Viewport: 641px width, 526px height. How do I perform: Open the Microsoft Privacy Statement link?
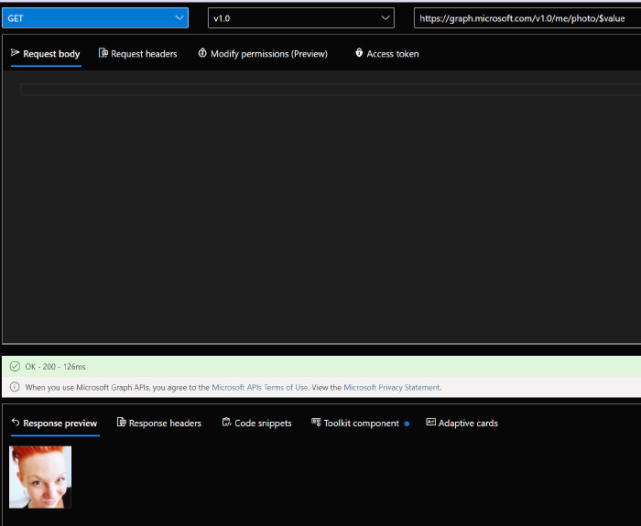pyautogui.click(x=392, y=387)
